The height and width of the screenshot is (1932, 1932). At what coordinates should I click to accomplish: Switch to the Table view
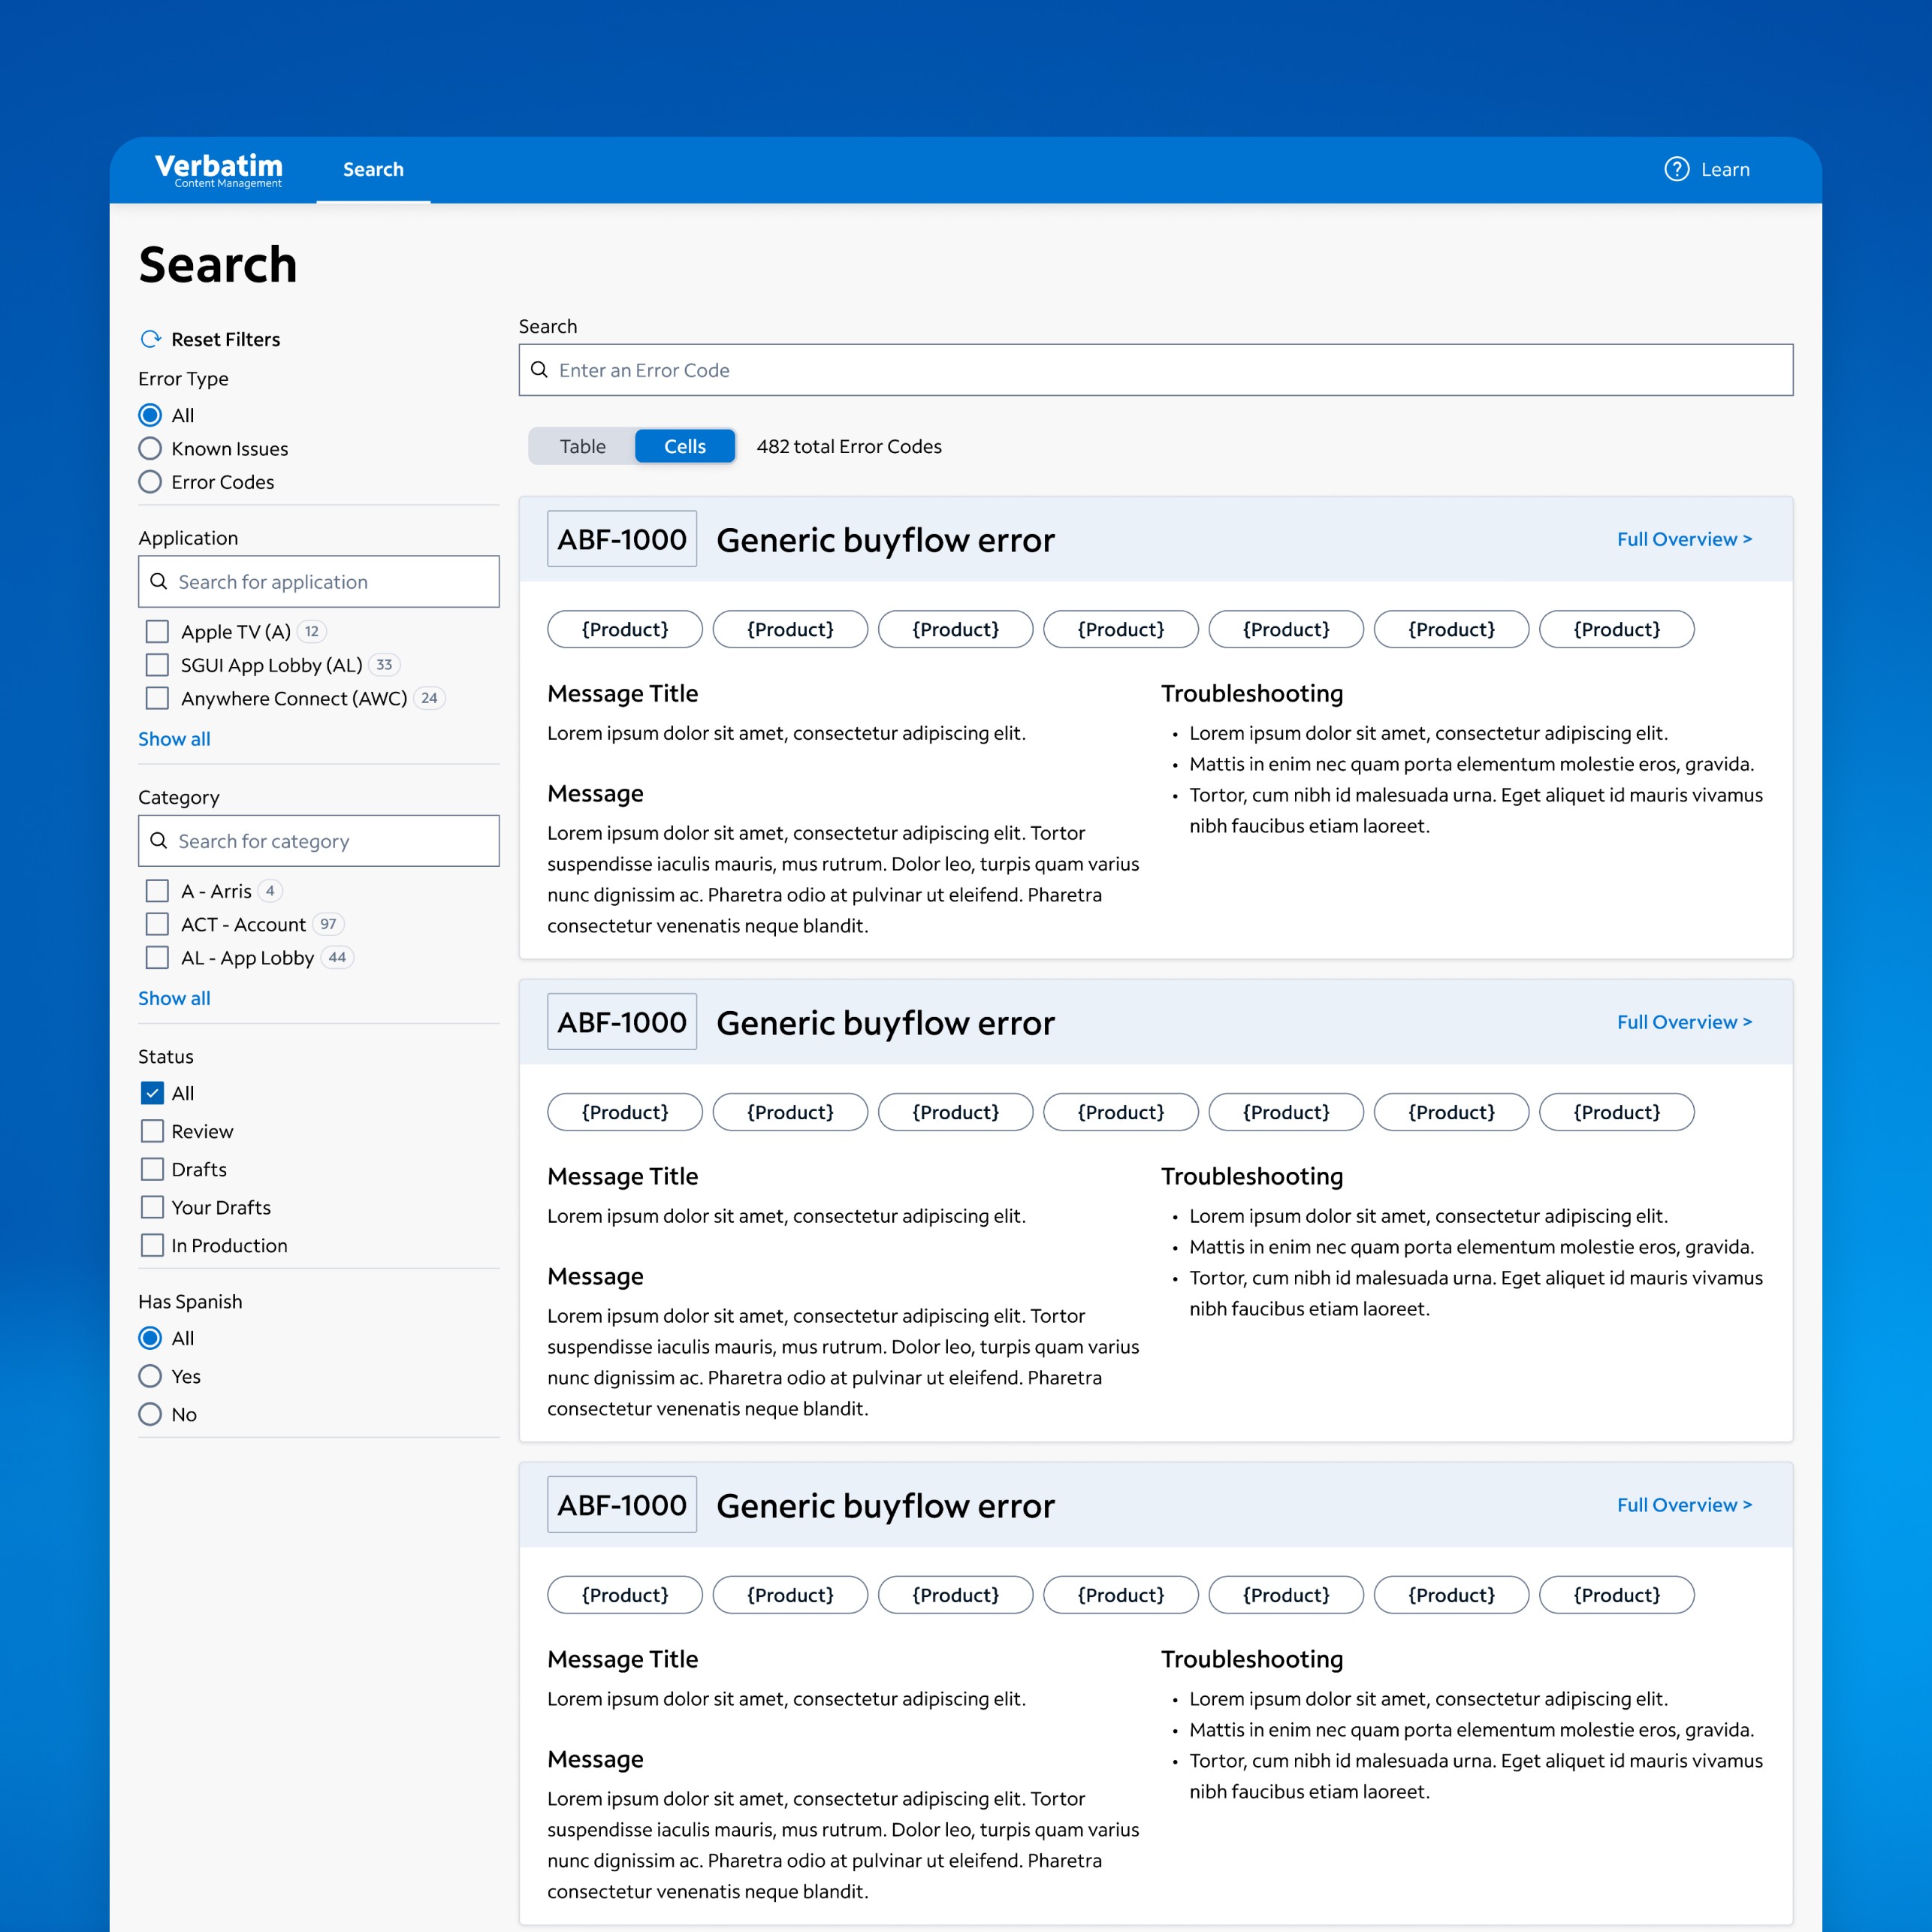[582, 446]
